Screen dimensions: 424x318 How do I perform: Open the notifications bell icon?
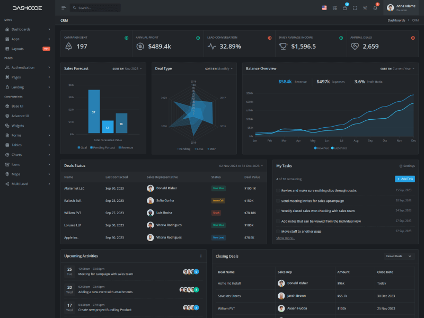(x=375, y=8)
